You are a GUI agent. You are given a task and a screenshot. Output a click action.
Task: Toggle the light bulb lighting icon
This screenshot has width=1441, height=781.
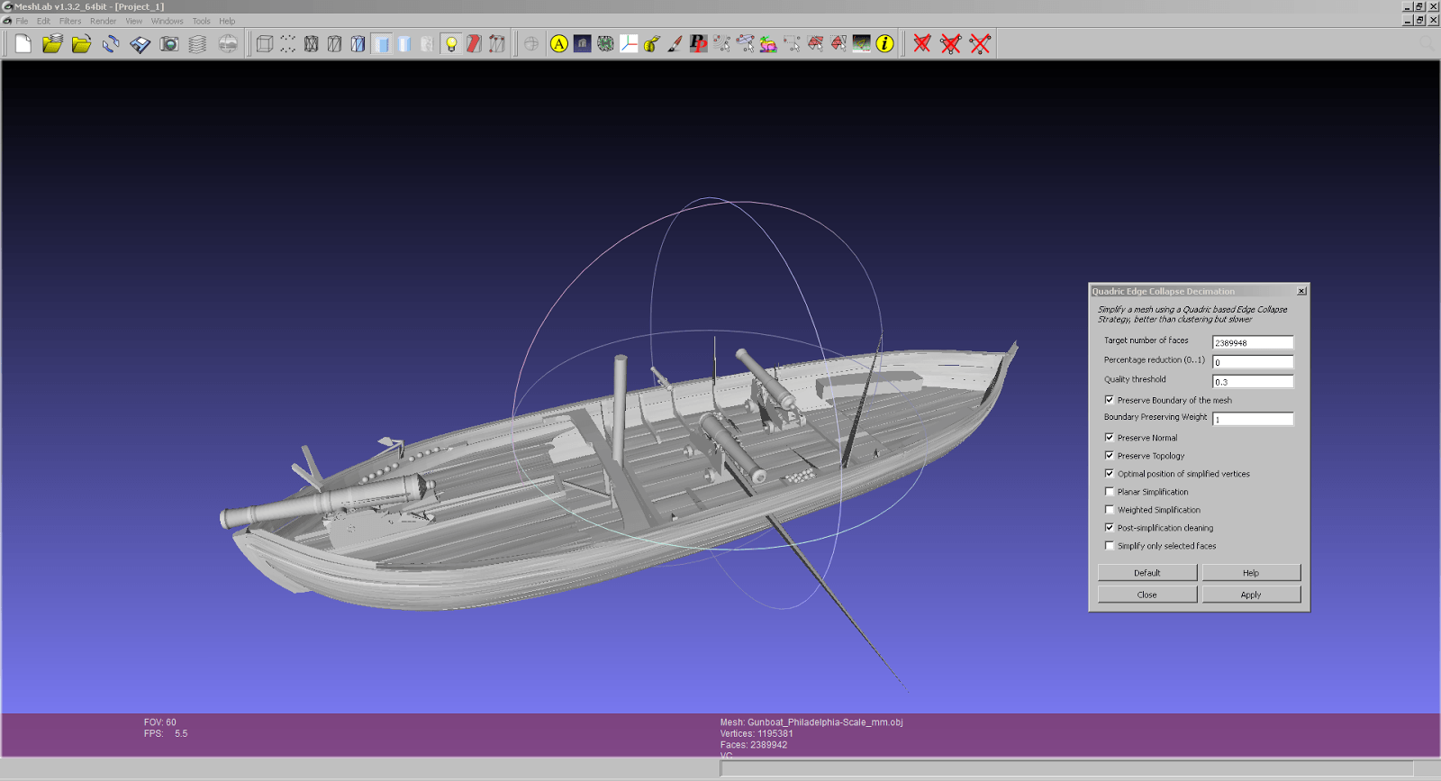point(451,43)
